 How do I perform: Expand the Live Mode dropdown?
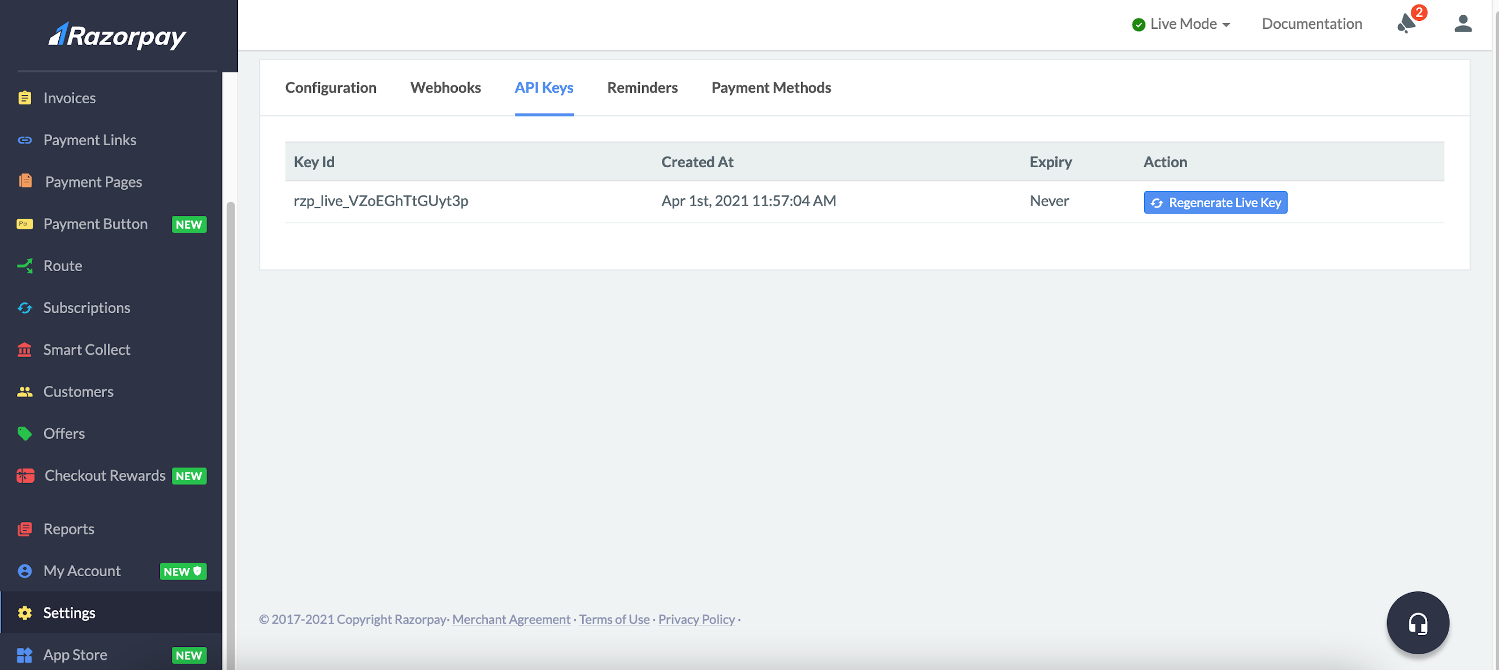coord(1181,24)
